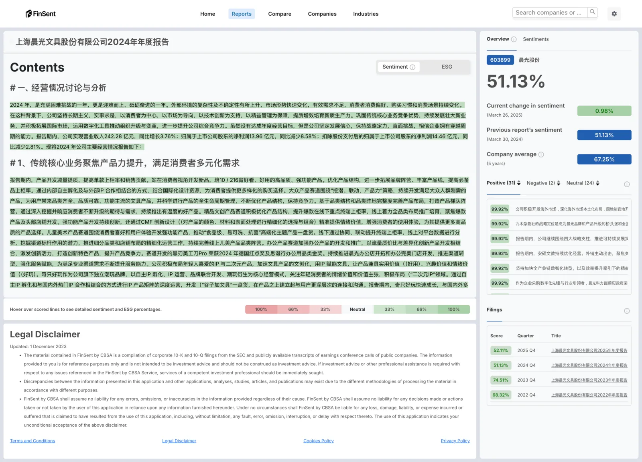Click the red 33% legend swatch
This screenshot has height=462, width=642.
325,309
